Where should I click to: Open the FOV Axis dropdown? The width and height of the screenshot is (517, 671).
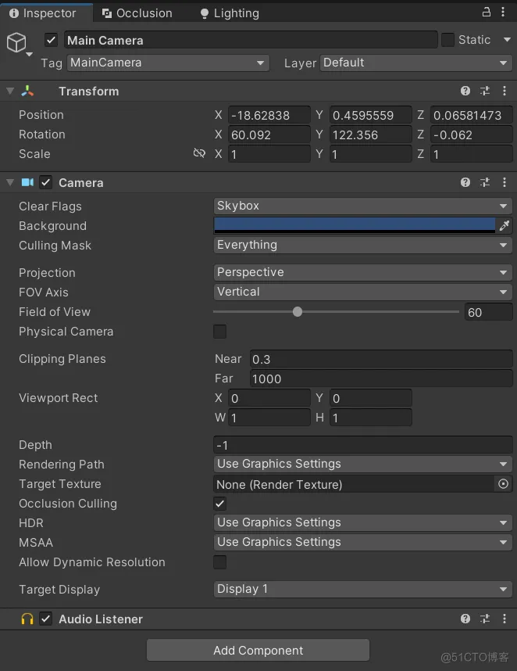tap(362, 292)
